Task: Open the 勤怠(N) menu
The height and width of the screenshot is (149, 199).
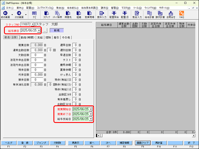Action: (x=60, y=8)
